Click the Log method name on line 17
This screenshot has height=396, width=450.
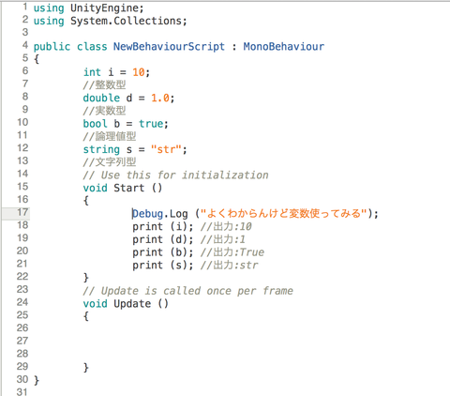[179, 214]
